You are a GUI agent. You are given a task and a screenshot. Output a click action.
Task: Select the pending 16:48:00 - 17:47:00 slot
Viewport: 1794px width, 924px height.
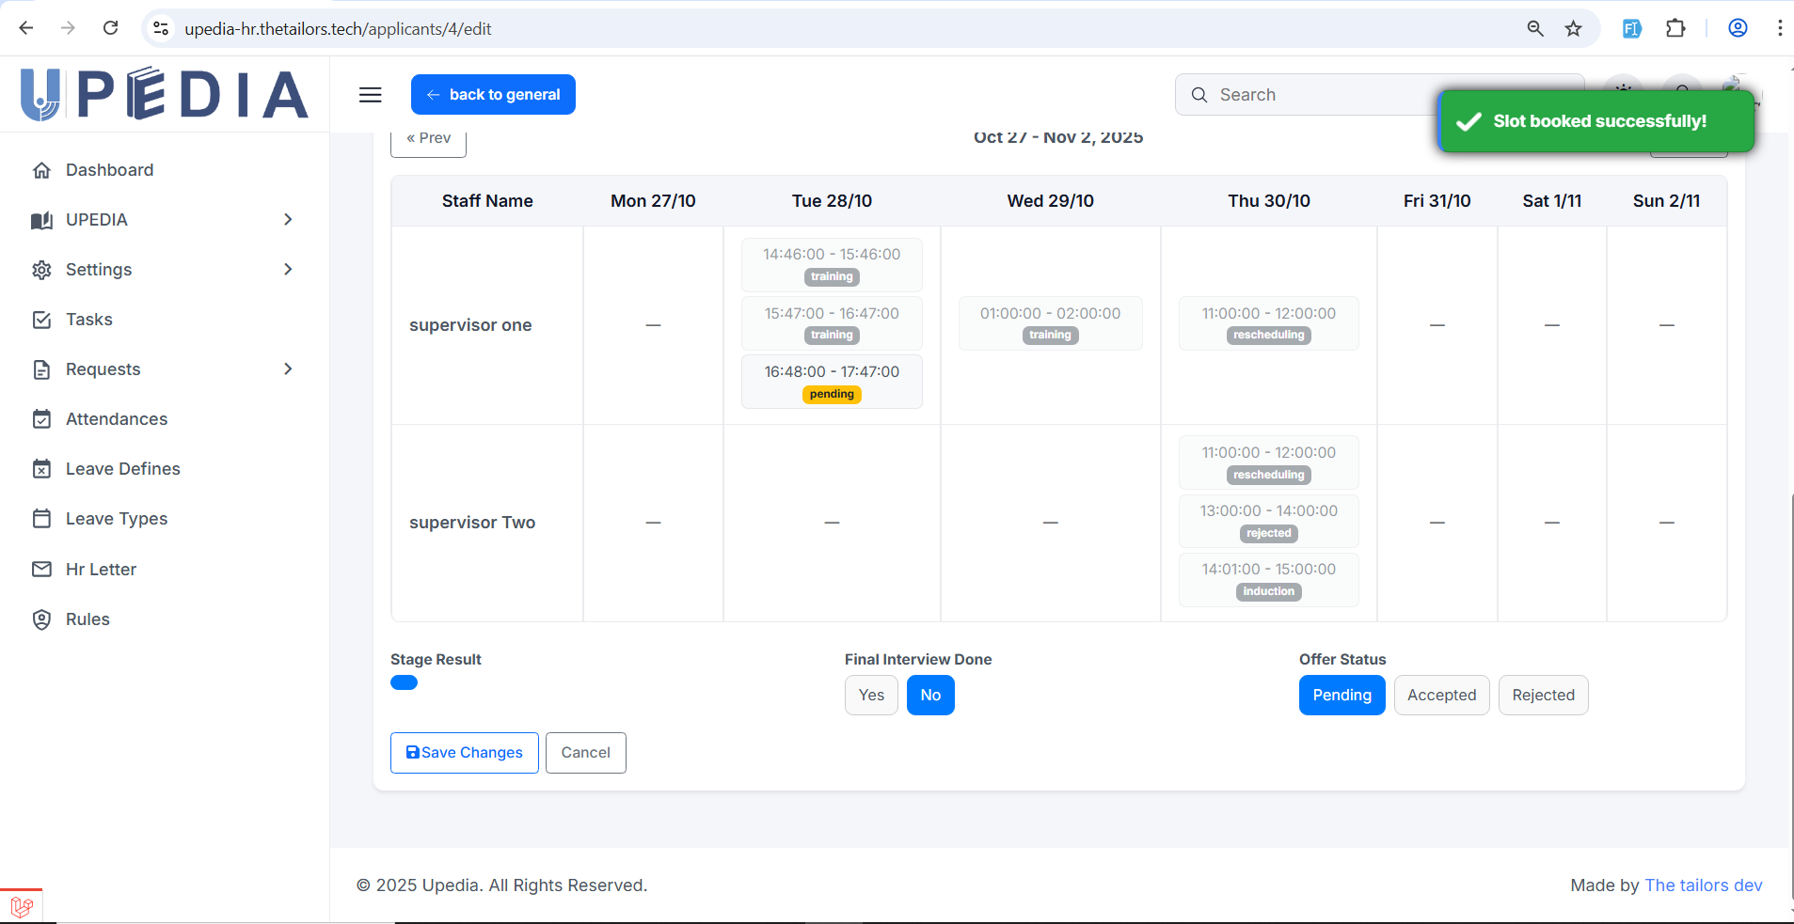[x=832, y=382]
